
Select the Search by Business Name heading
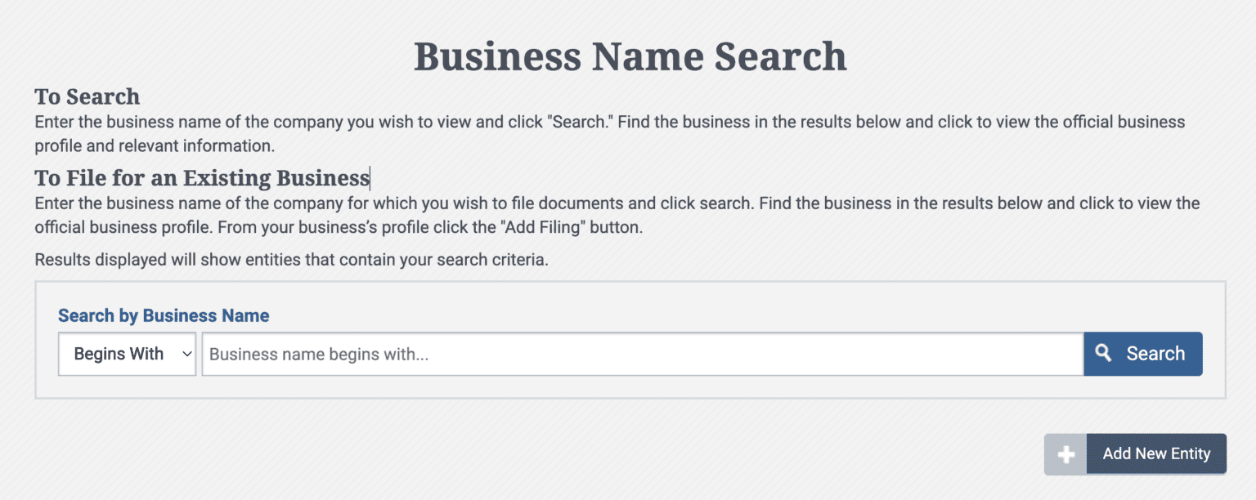[163, 315]
